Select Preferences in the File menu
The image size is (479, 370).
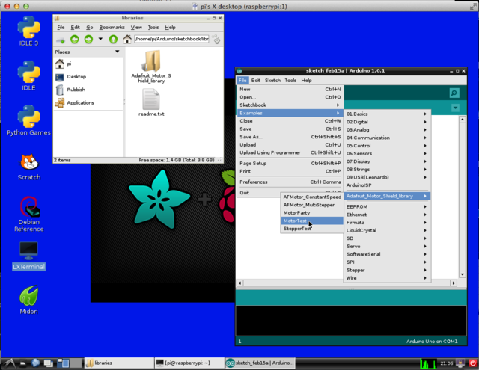254,182
